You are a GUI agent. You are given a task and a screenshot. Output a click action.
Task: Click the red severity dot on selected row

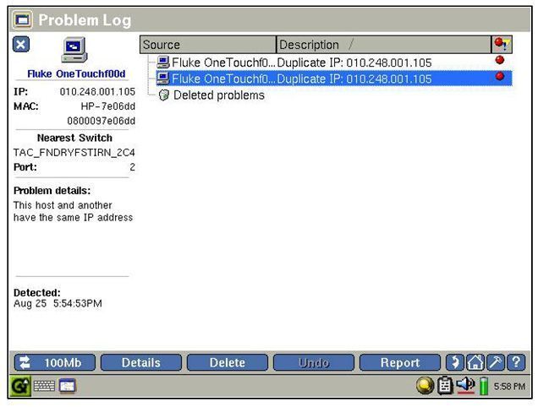[x=500, y=76]
